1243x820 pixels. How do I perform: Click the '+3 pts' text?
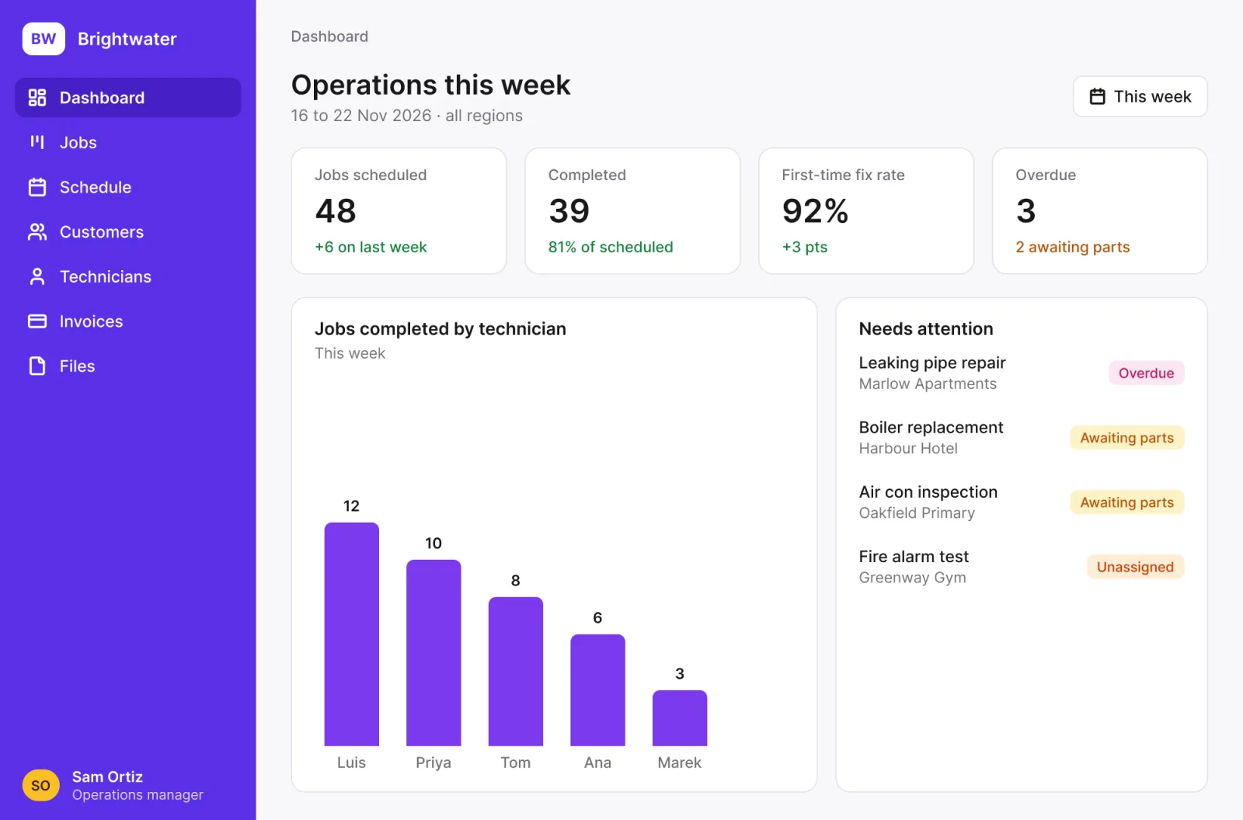805,247
